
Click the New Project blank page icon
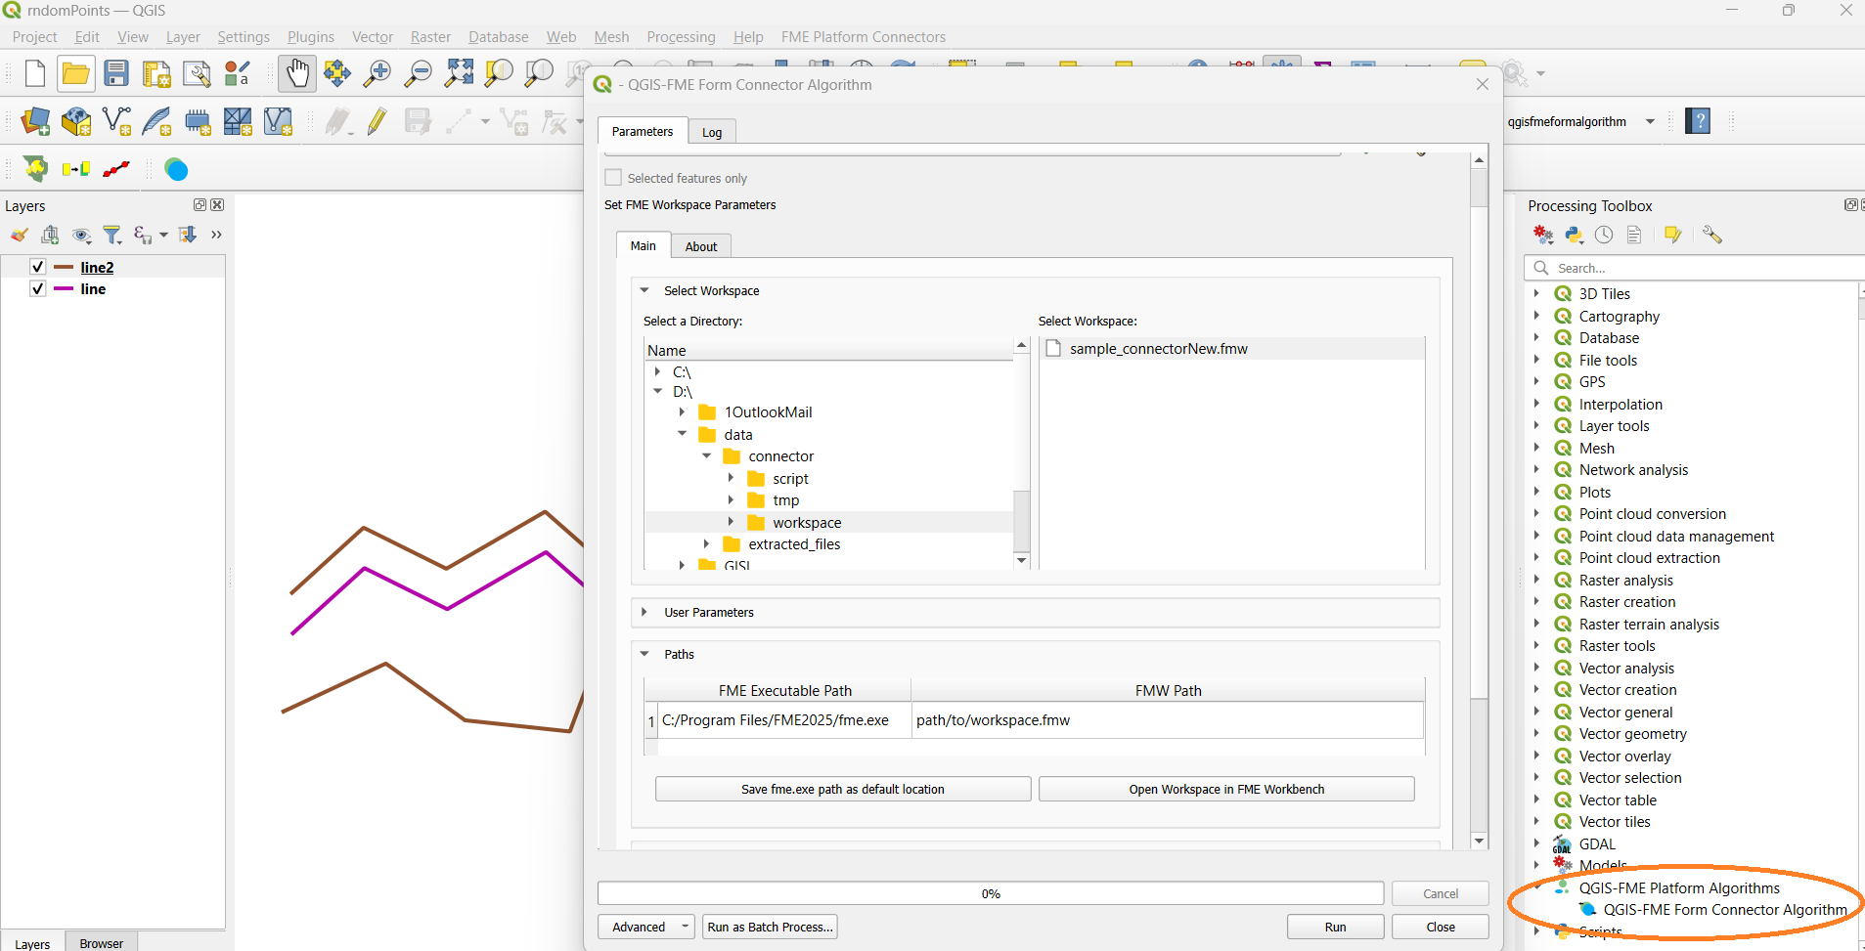tap(35, 73)
